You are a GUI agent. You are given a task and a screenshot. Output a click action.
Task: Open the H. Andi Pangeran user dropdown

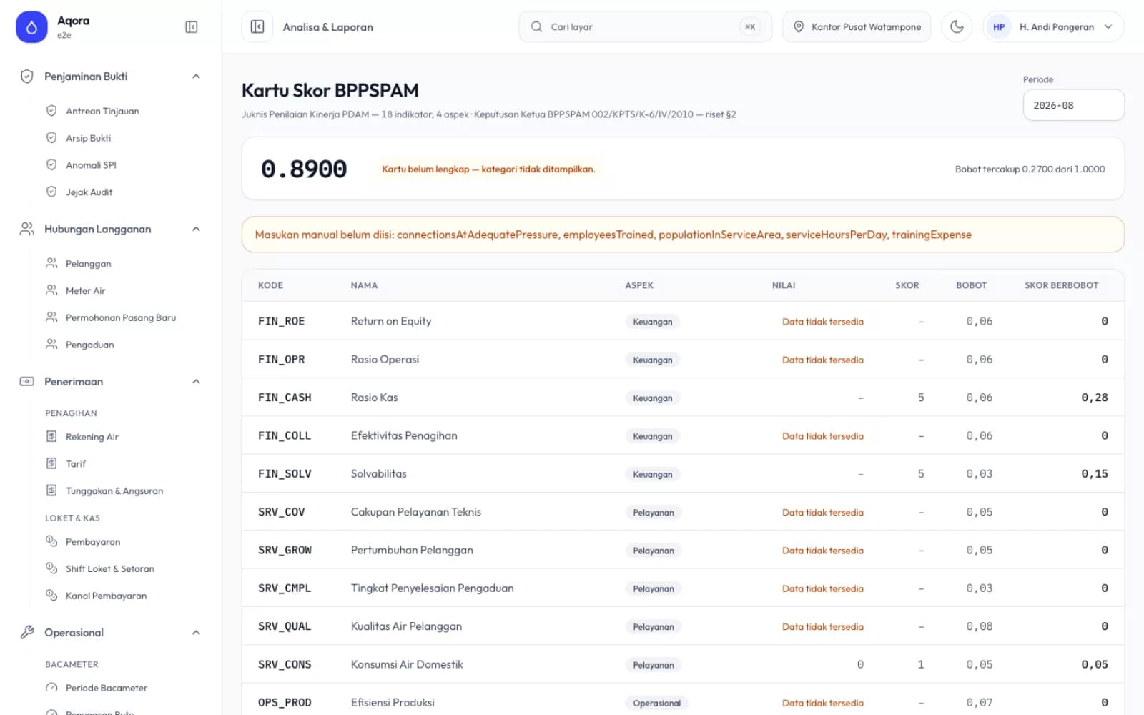(x=1053, y=27)
